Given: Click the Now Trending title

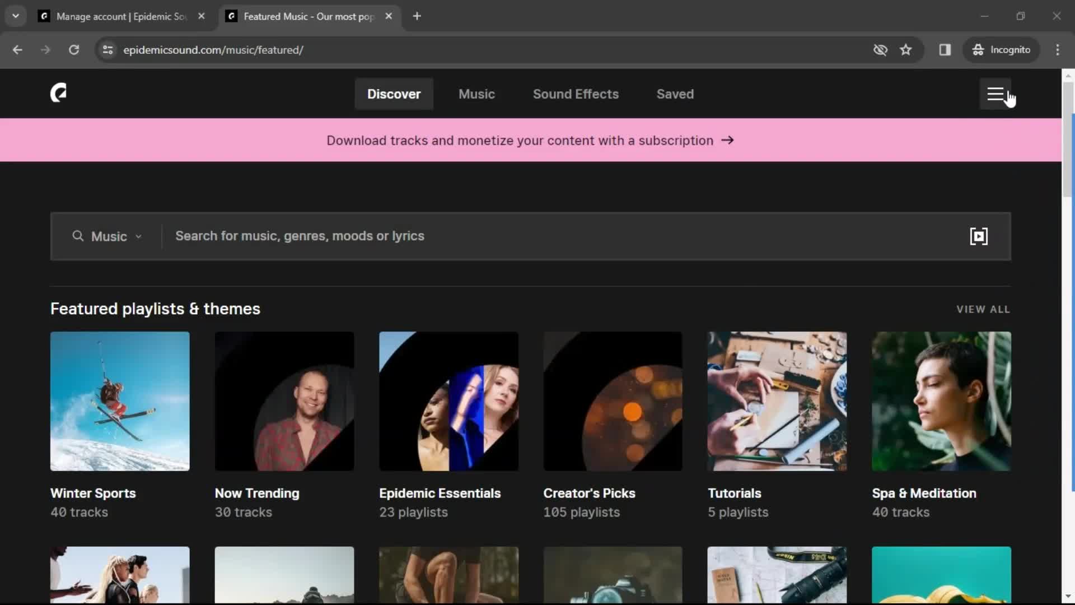Looking at the screenshot, I should 257,493.
